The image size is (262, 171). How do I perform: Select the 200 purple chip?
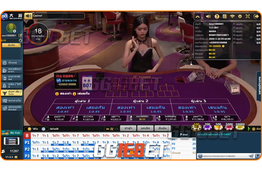(207, 127)
